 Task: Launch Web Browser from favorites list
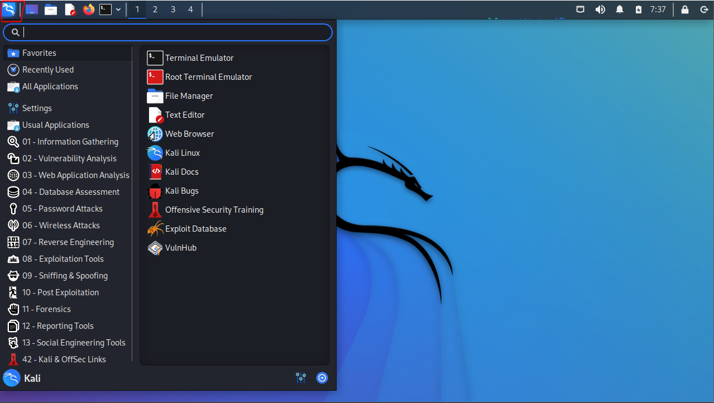pos(235,134)
